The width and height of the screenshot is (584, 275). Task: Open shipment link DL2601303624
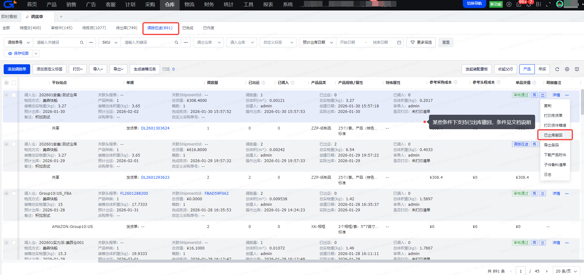pos(155,128)
